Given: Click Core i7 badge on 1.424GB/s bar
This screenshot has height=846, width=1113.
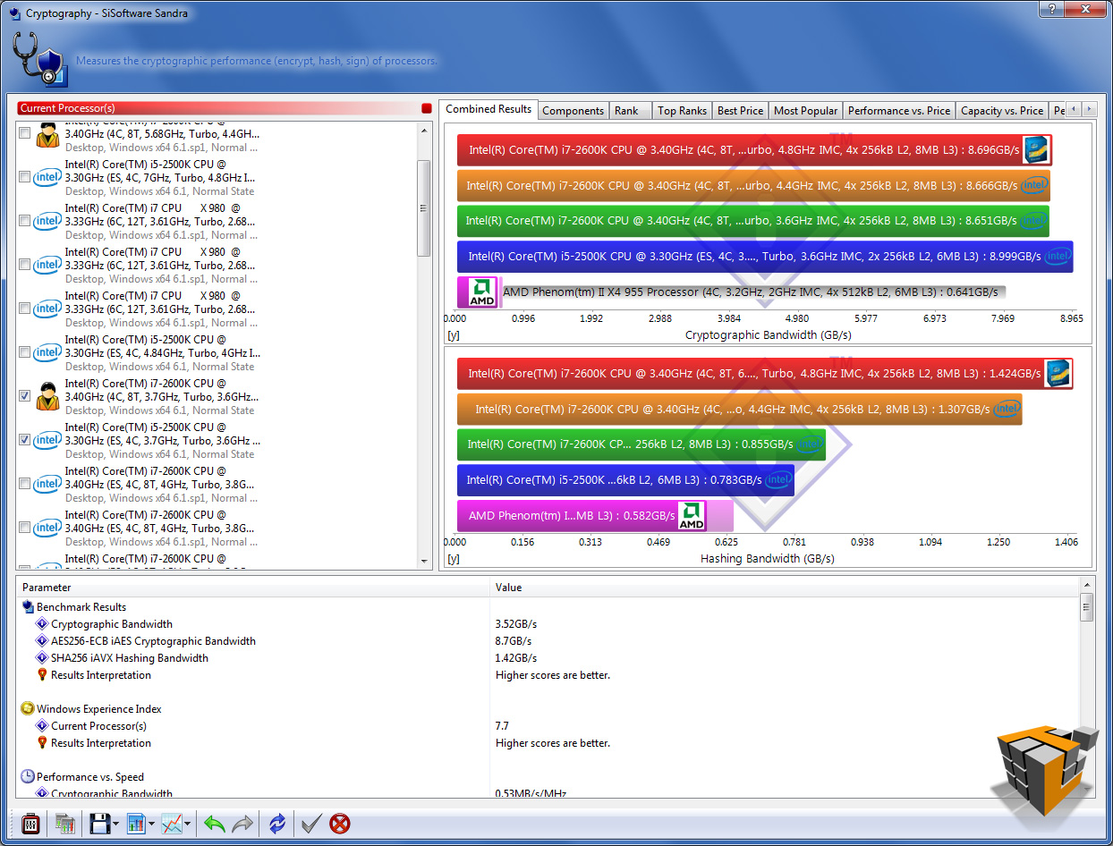Looking at the screenshot, I should 1058,373.
